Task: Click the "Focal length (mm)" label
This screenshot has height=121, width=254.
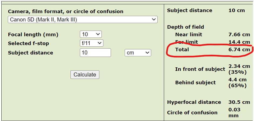Action: click(x=33, y=35)
